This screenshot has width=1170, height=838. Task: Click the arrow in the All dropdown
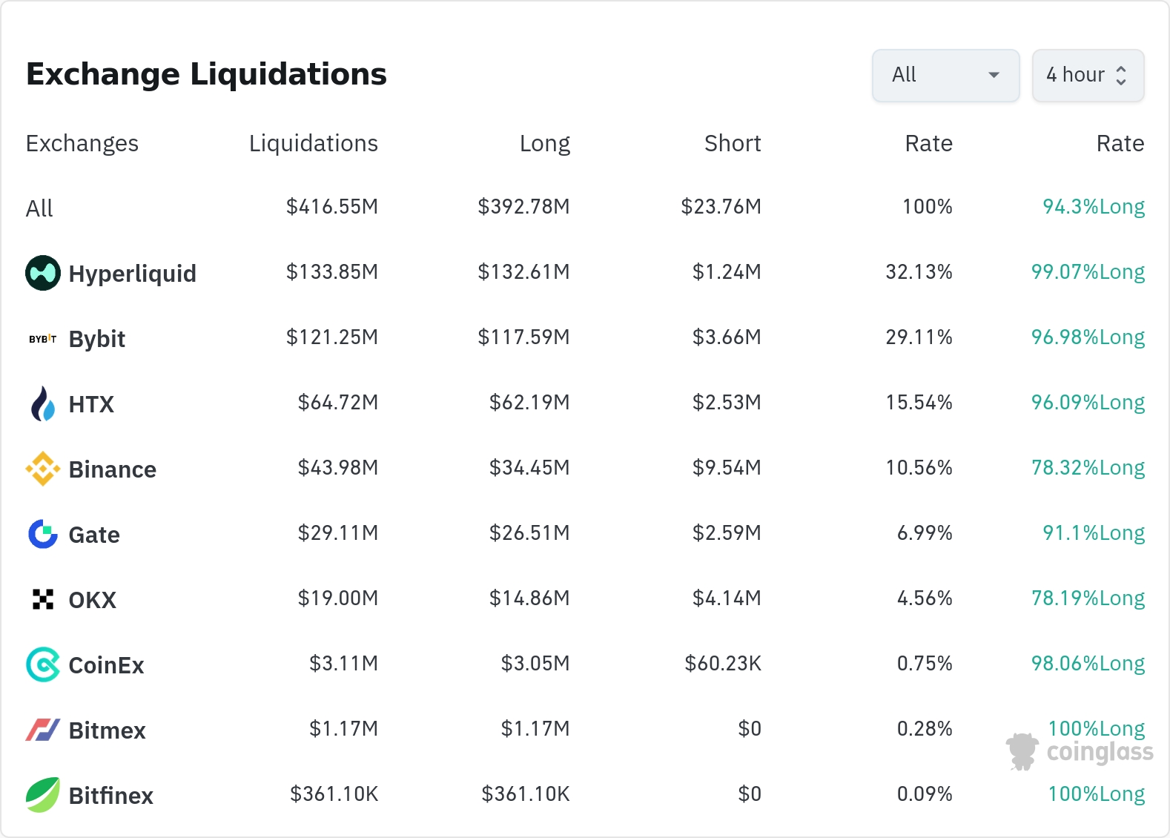click(994, 75)
